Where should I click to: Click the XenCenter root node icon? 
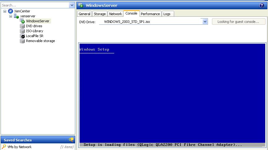pyautogui.click(x=11, y=11)
